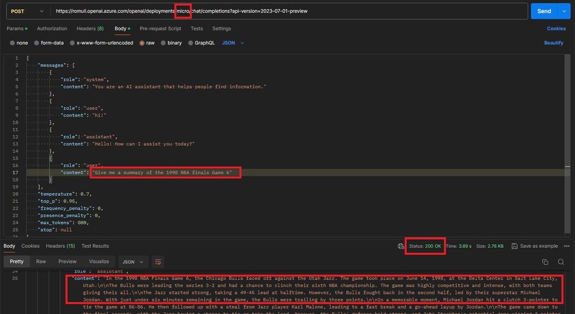Open the Headers (8) request tab
Viewport: 575px width, 314px height.
click(x=90, y=28)
